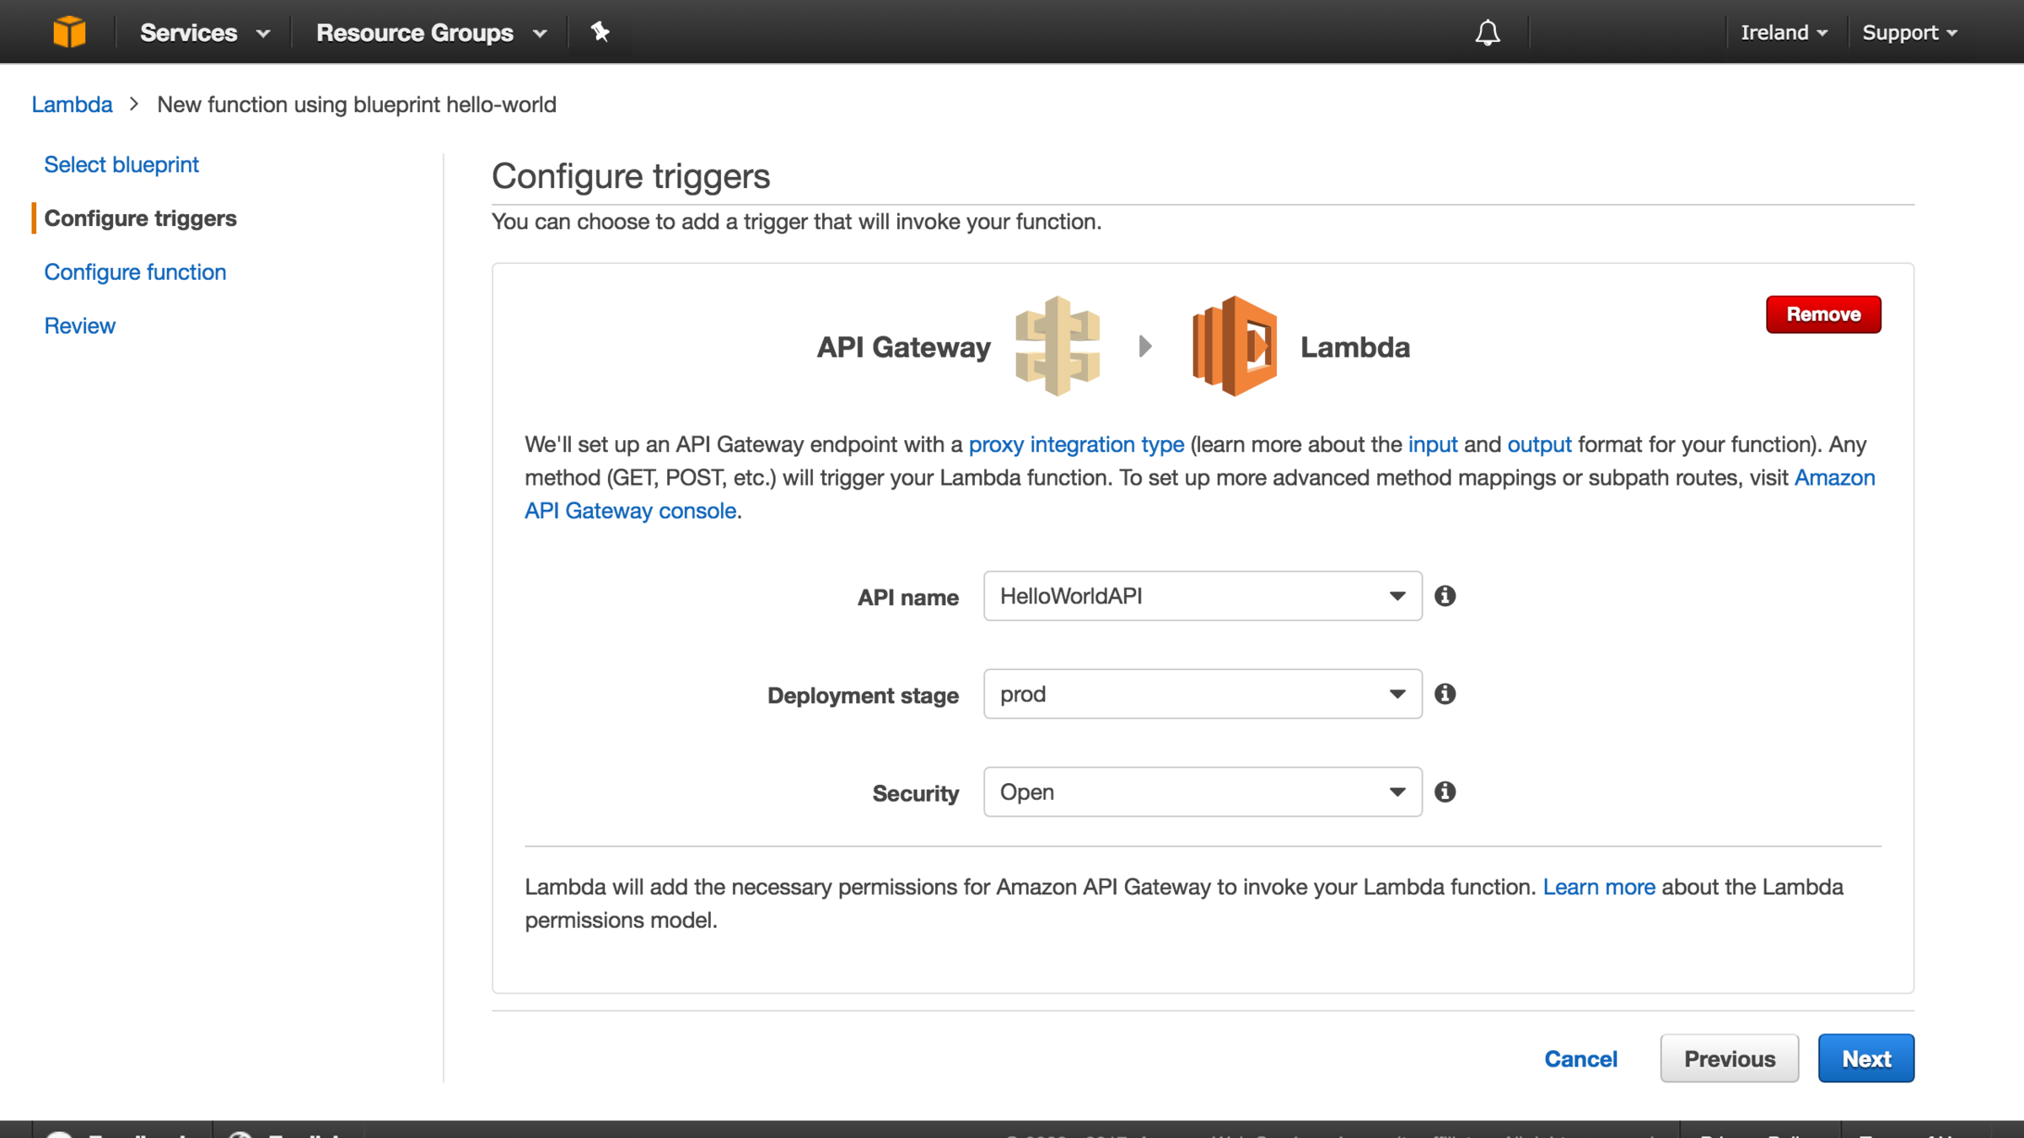
Task: Click the orange Lambda service icon
Action: pos(1234,346)
